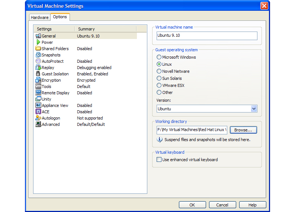Click the Virtual machine name field
Screen dimensions: 295x212
coord(207,36)
